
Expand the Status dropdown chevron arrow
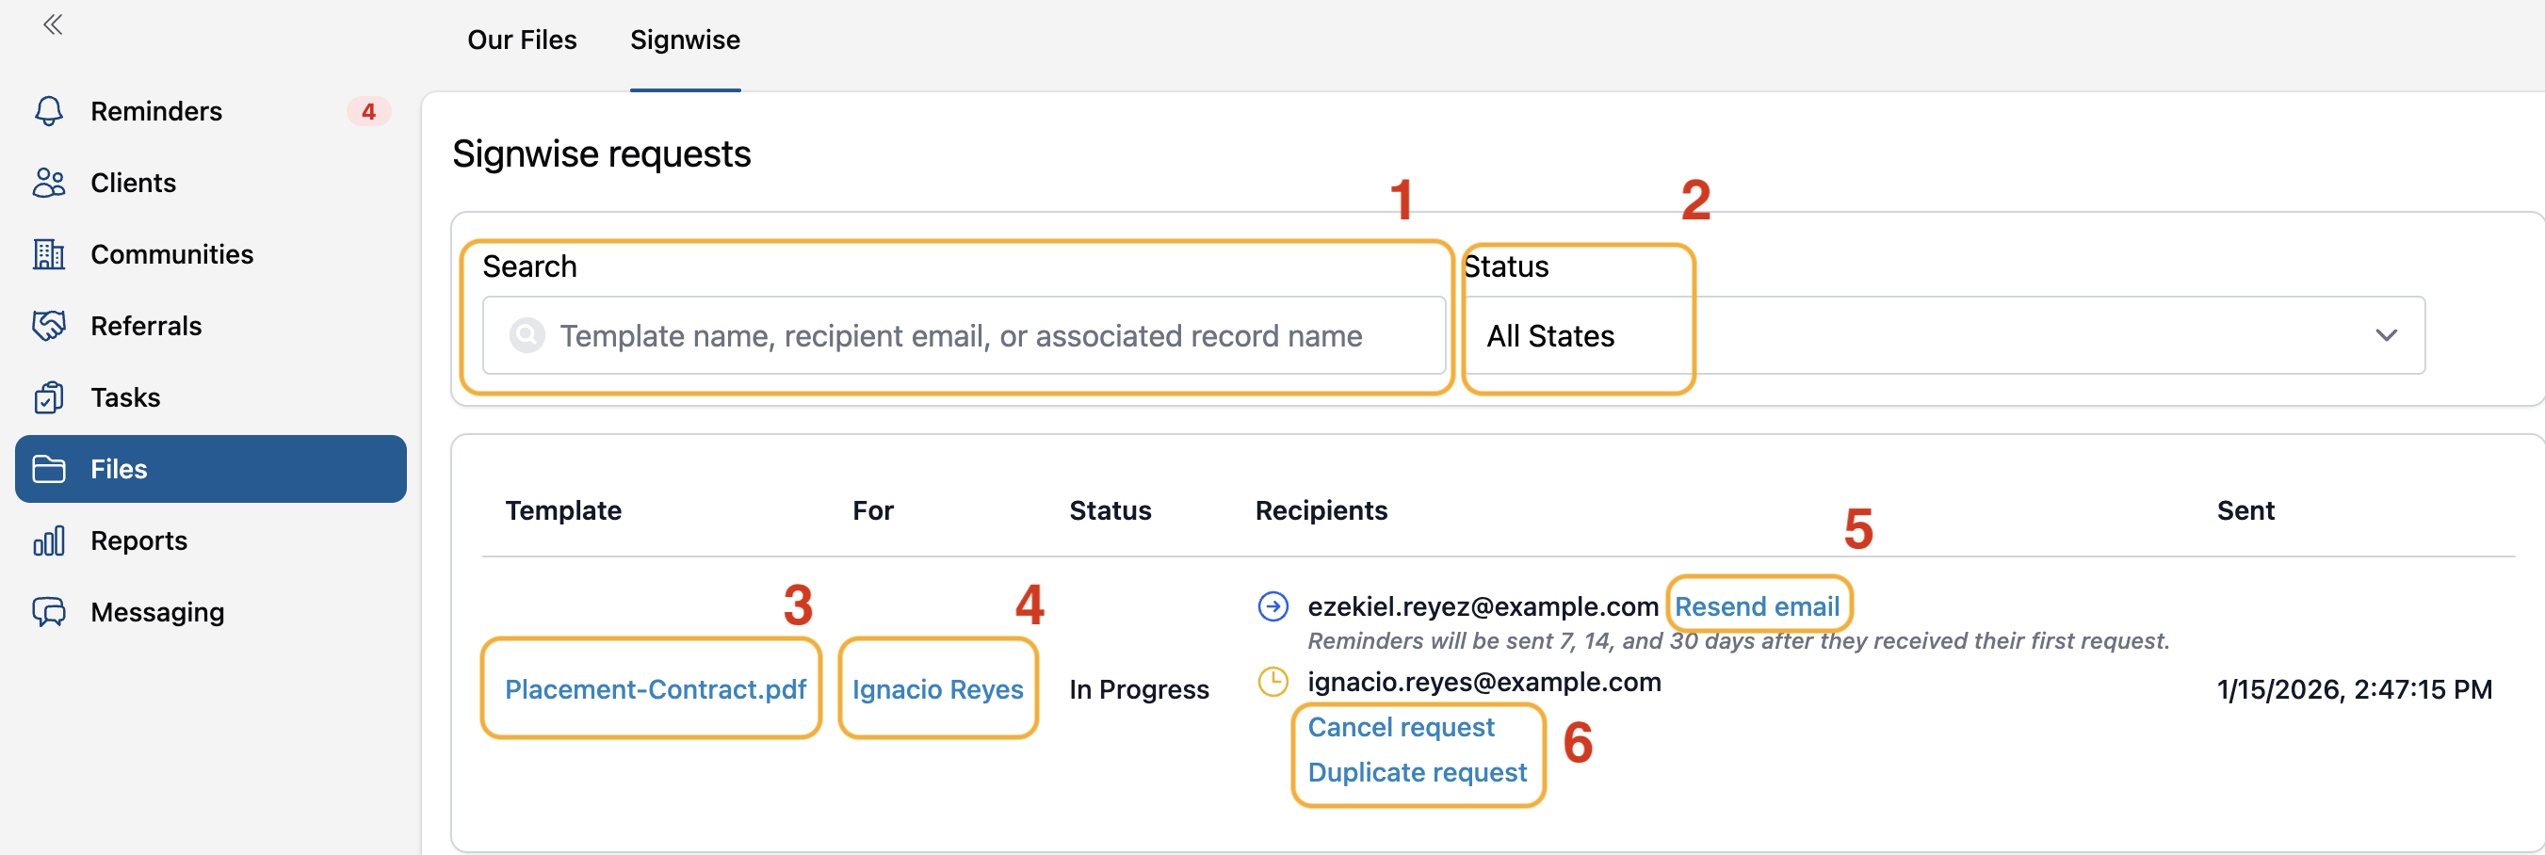click(2386, 335)
